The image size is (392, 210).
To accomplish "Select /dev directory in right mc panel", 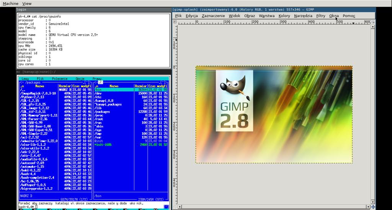I will click(131, 94).
